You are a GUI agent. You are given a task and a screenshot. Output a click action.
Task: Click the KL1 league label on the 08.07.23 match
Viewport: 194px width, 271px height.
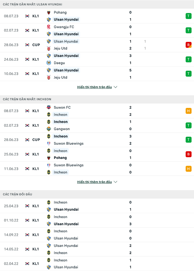coord(36,16)
